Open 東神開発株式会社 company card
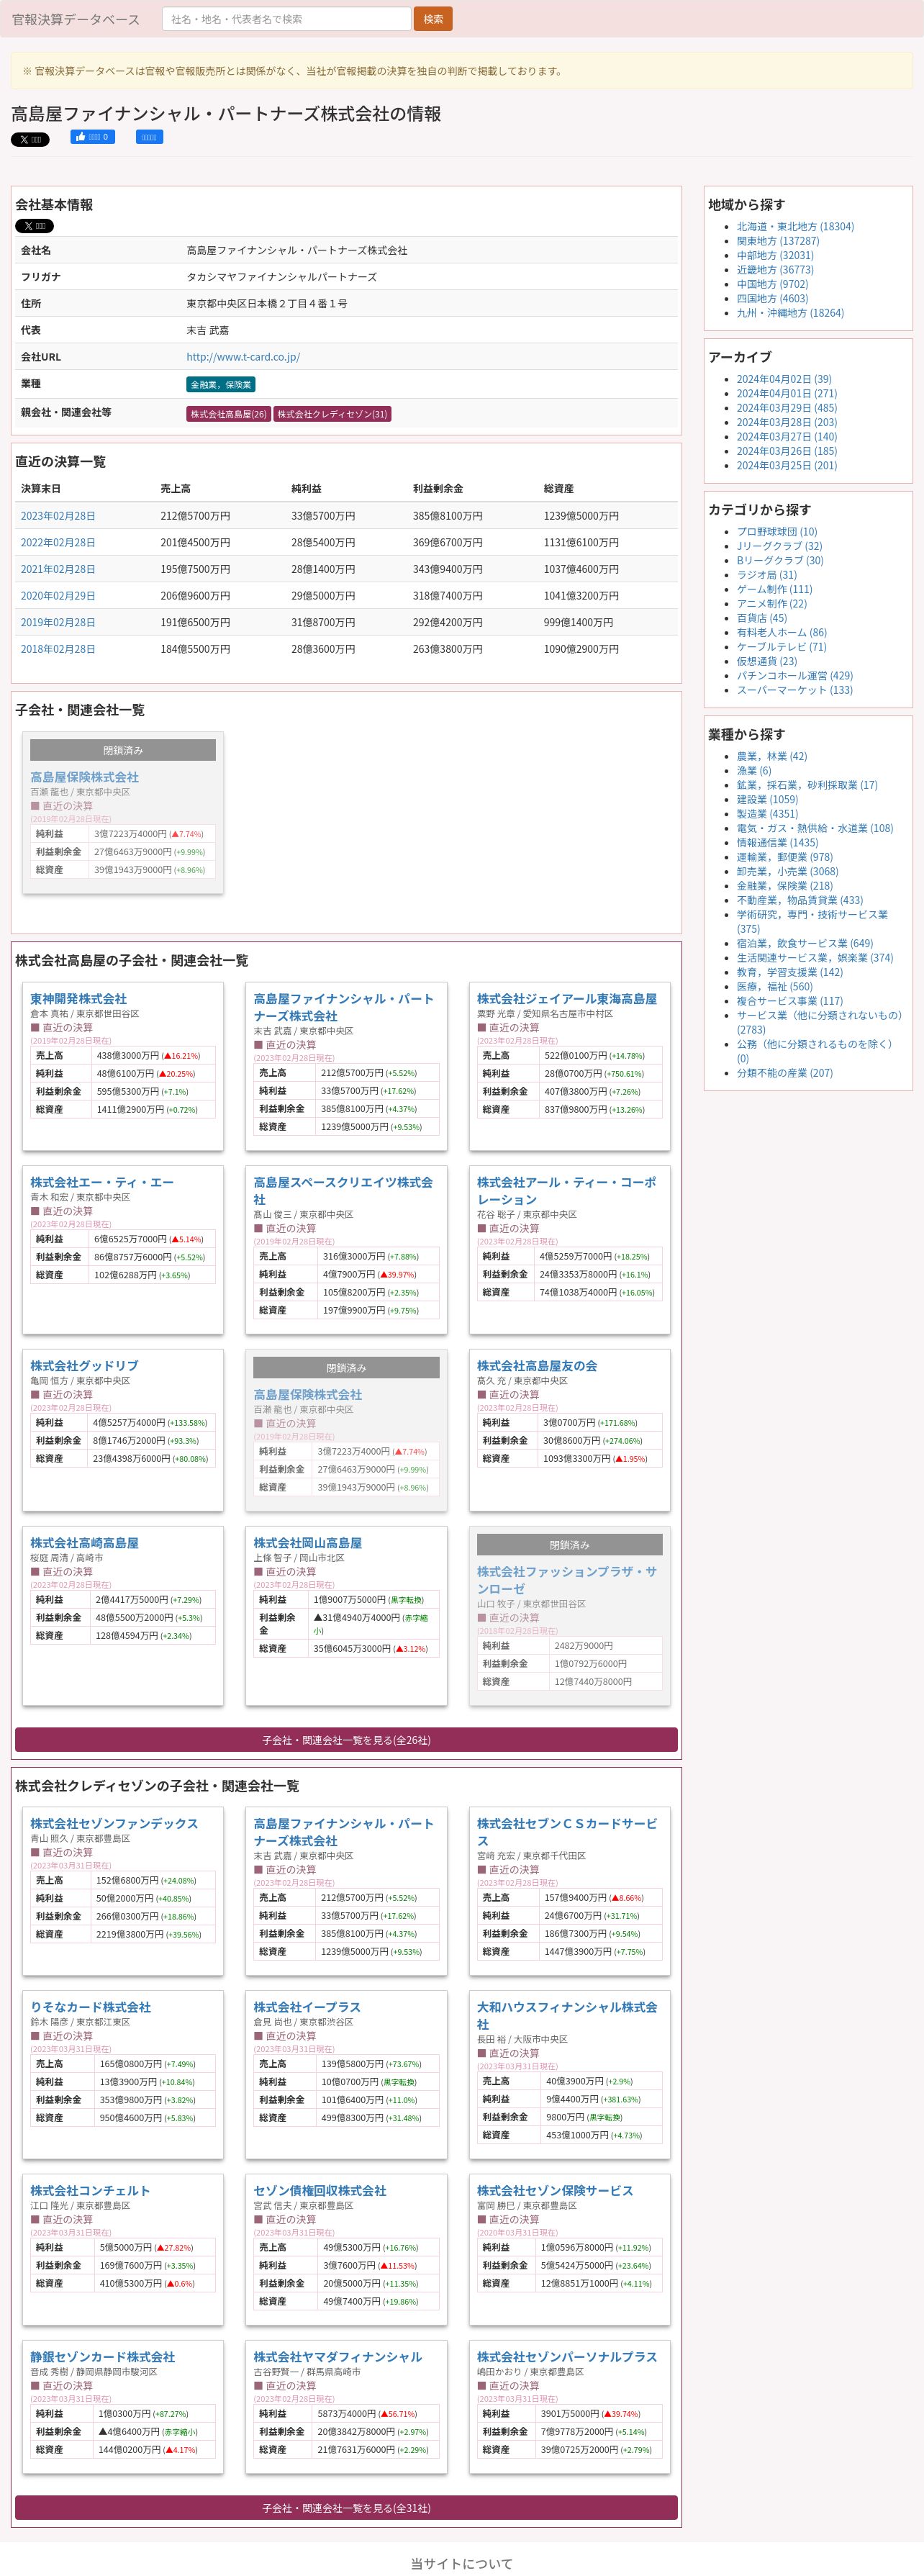This screenshot has height=2576, width=924. pyautogui.click(x=78, y=999)
